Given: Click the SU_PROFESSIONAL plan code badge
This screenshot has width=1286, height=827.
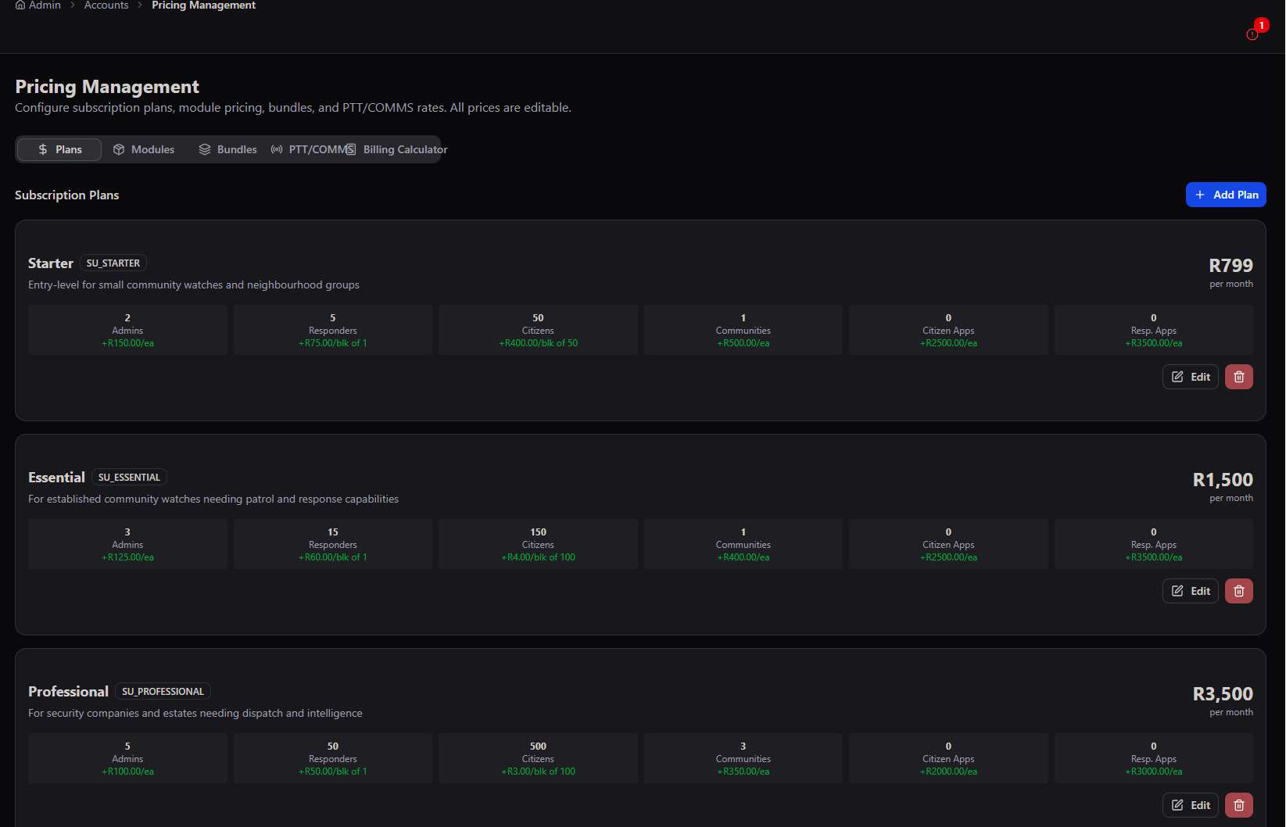Looking at the screenshot, I should point(163,692).
